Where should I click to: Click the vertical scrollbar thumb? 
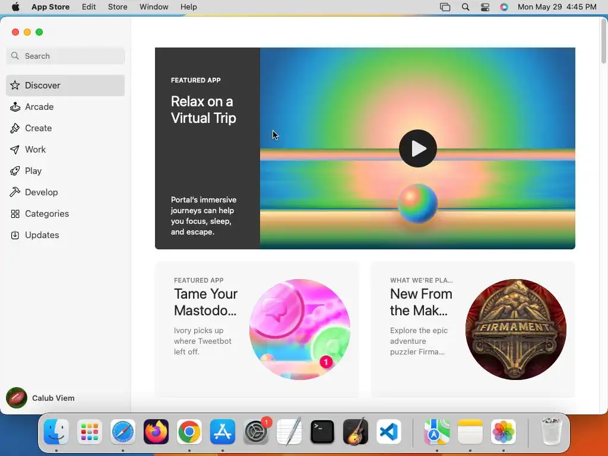(603, 41)
